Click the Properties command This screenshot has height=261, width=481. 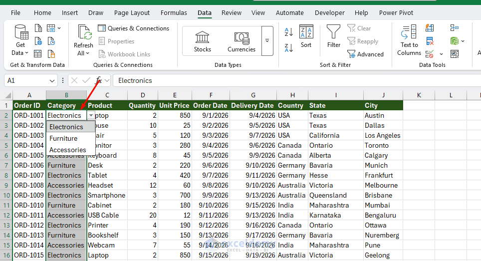click(x=116, y=41)
